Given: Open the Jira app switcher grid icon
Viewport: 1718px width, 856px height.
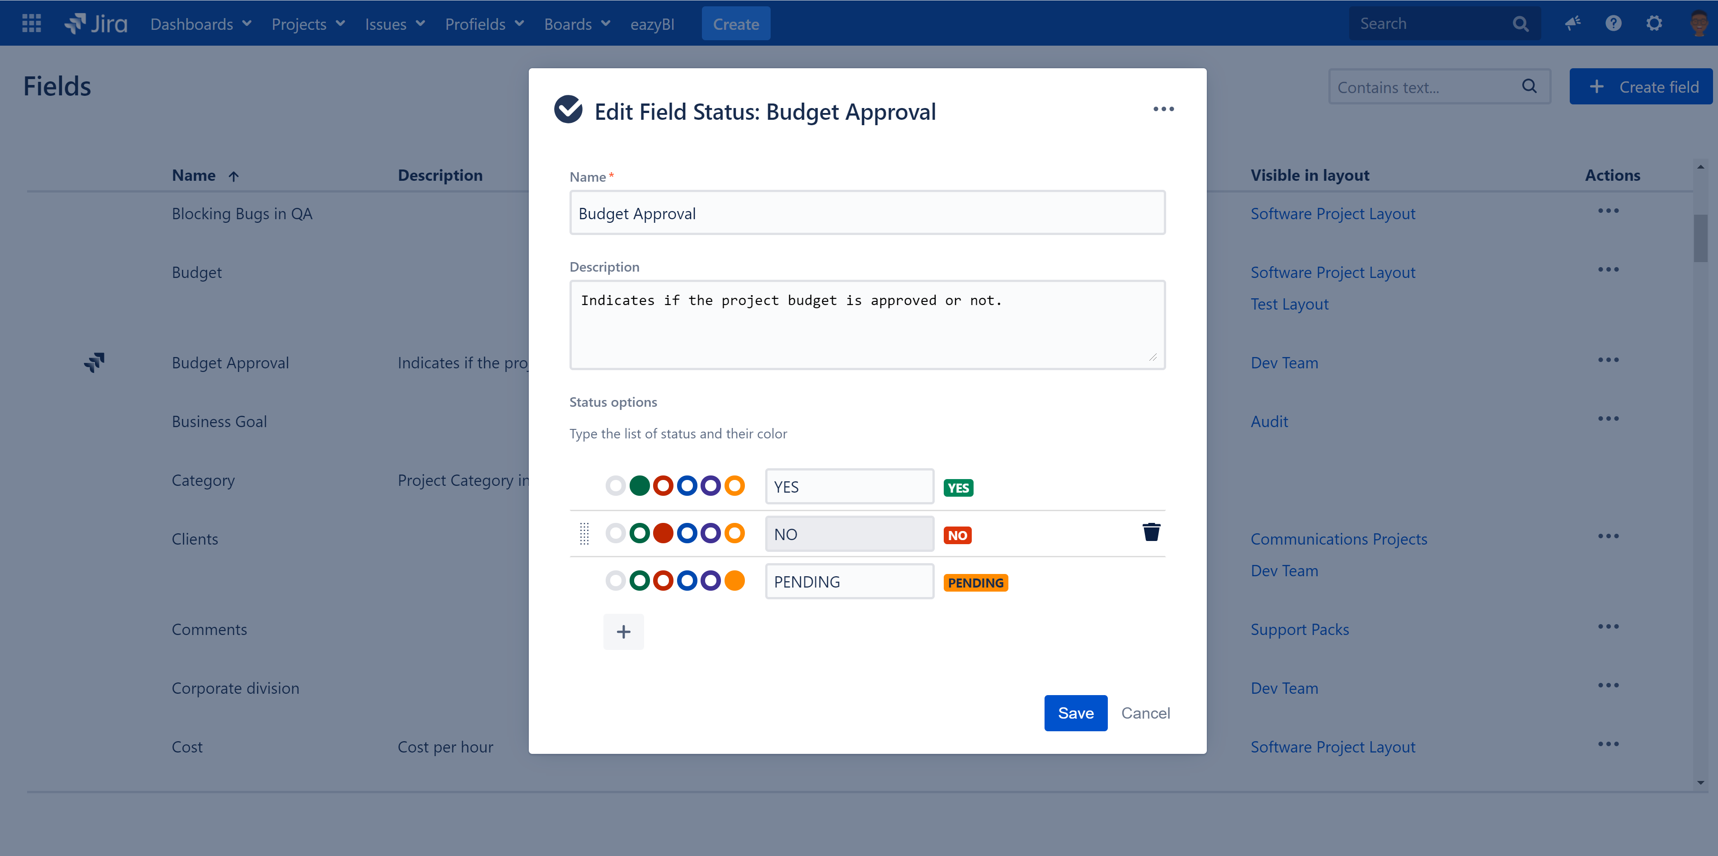Looking at the screenshot, I should 31,24.
